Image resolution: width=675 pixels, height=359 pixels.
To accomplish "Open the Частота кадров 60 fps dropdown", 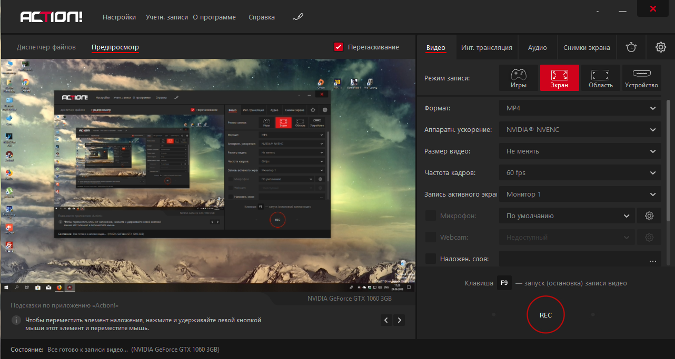I will tap(580, 173).
